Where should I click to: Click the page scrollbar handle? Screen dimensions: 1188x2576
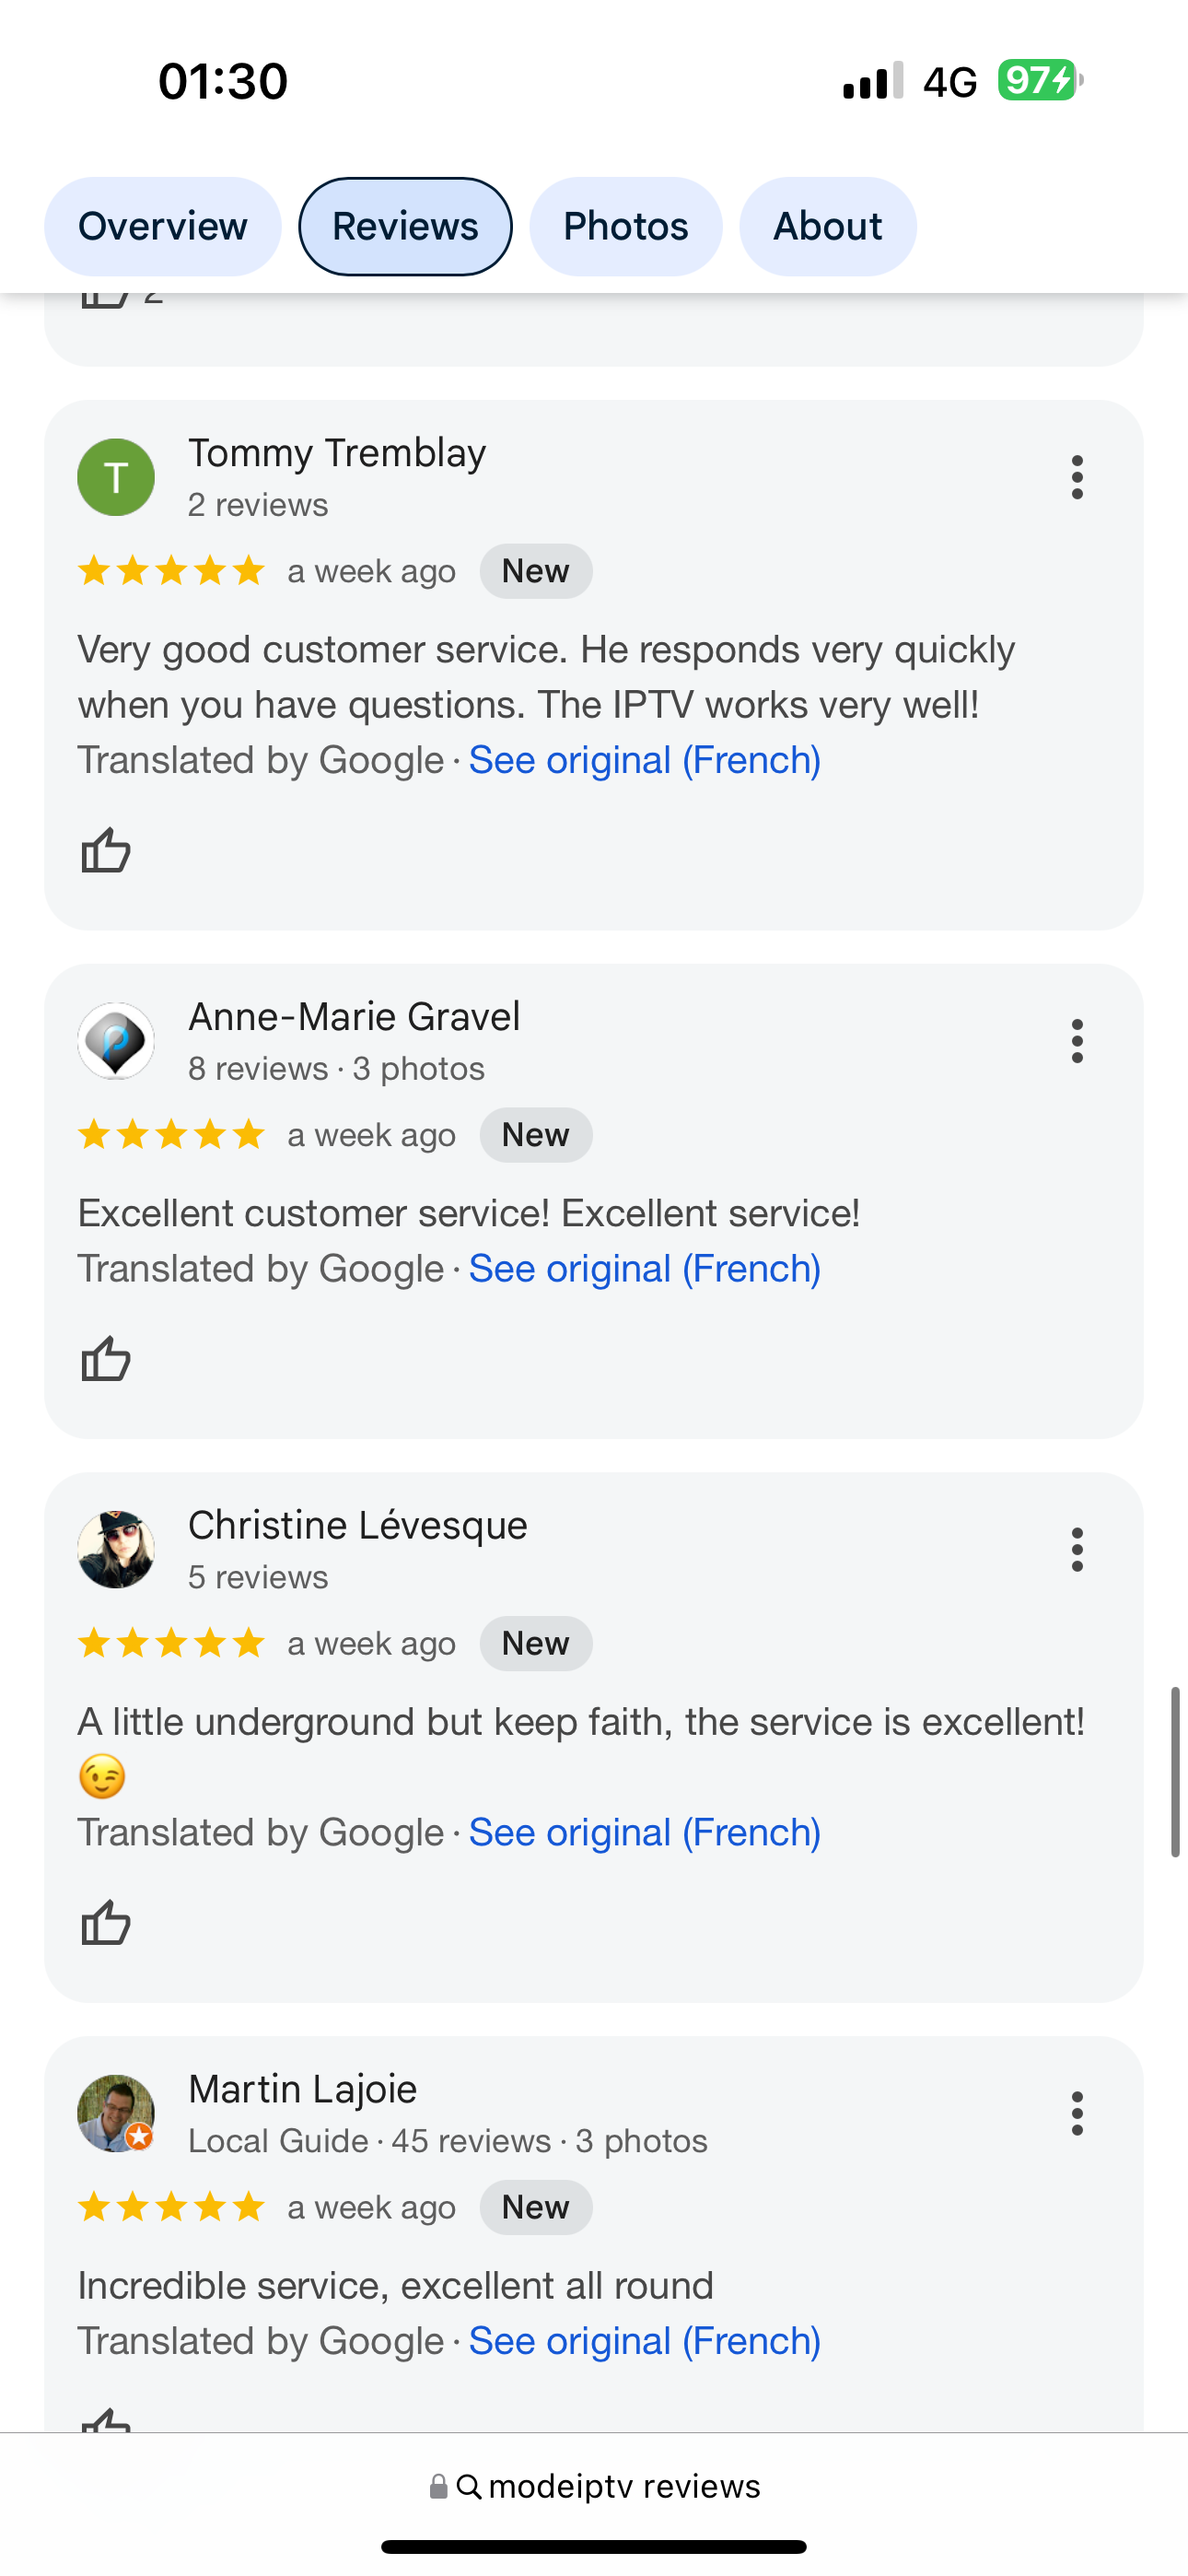[1175, 1771]
